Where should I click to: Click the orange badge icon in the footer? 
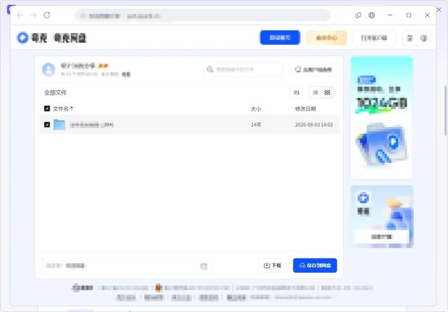[159, 288]
